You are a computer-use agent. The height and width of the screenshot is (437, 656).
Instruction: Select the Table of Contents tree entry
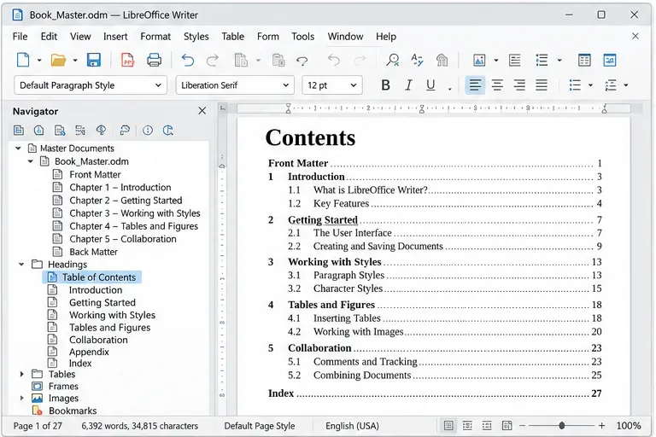coord(92,277)
